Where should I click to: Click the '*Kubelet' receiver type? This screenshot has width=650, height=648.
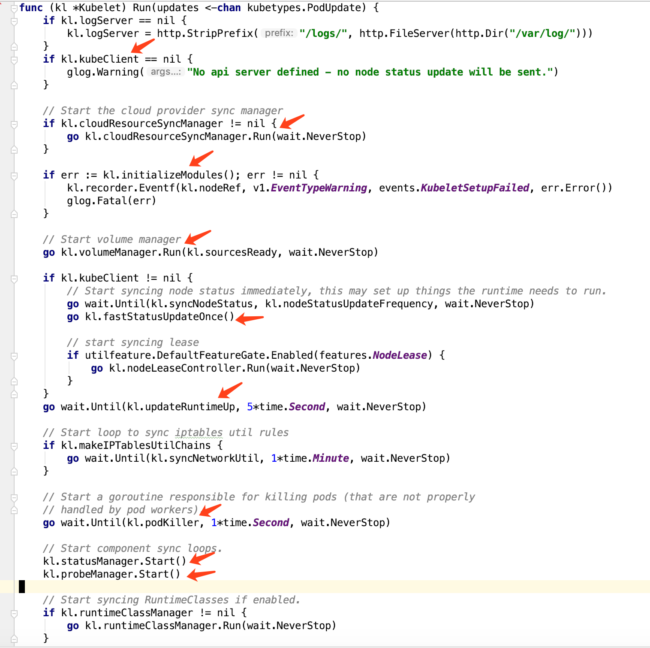(97, 8)
